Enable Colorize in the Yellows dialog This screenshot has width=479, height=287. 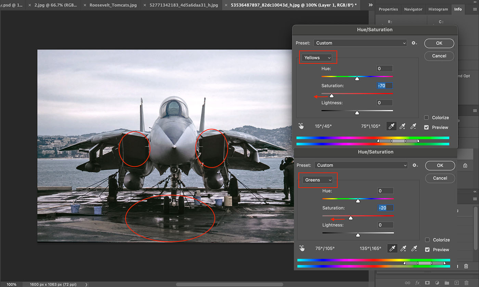click(x=427, y=117)
